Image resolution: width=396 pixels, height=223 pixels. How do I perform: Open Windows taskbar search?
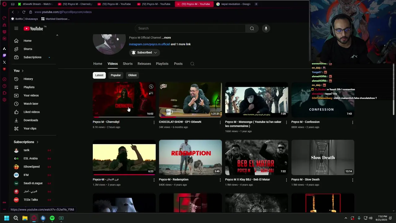[x=16, y=218]
